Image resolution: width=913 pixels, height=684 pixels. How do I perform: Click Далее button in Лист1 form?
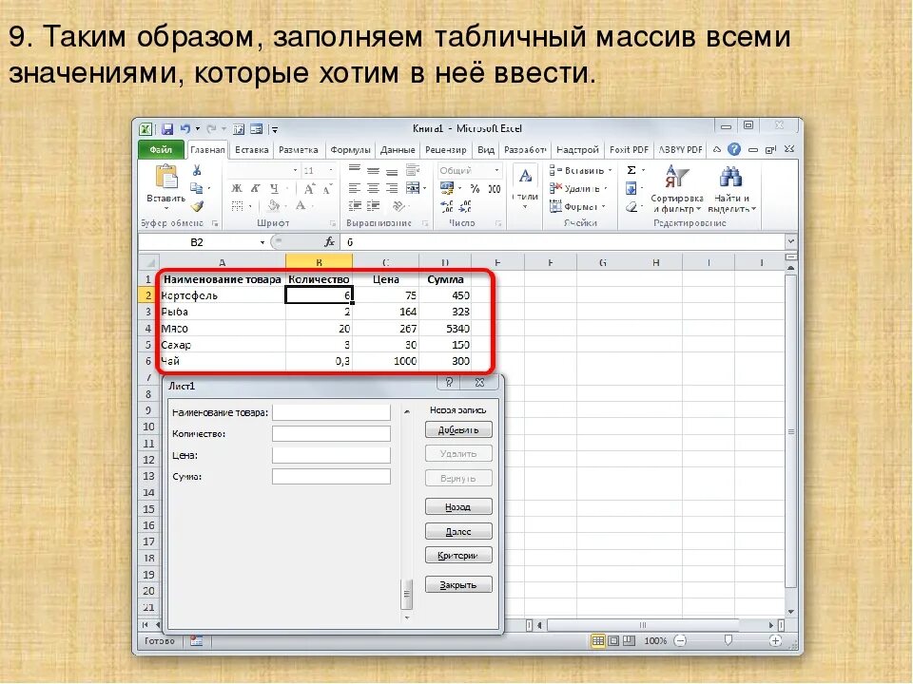(458, 531)
